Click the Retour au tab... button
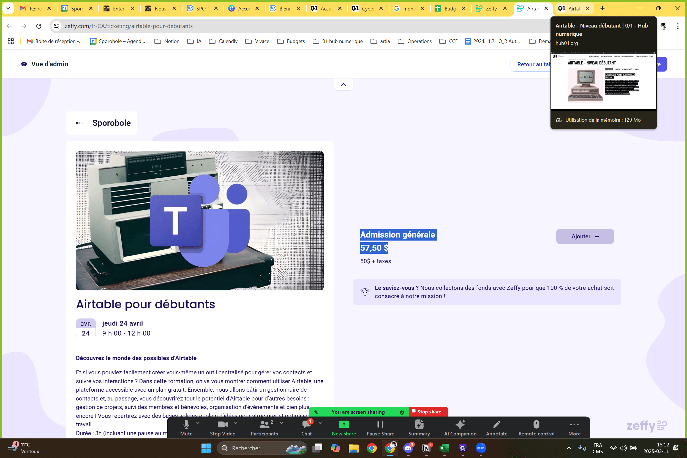 click(x=531, y=64)
